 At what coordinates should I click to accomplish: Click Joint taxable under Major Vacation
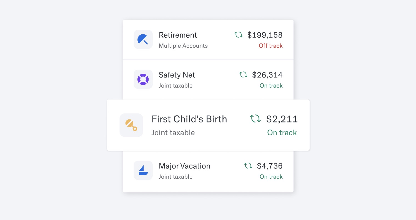coord(176,176)
